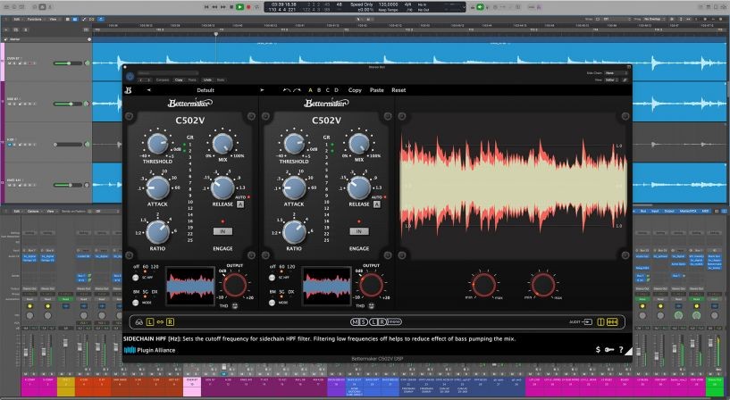Click the dollar sign icon in plugin footer
This screenshot has height=400, width=730.
point(597,349)
